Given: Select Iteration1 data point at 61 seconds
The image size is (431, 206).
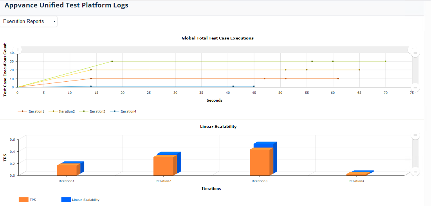Looking at the screenshot, I should pos(338,79).
